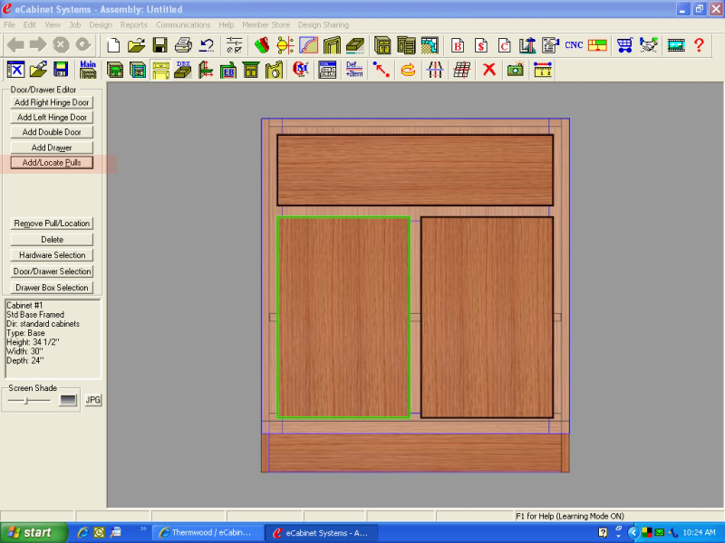Click the exit editor blue X window icon
This screenshot has width=725, height=543.
tap(15, 70)
